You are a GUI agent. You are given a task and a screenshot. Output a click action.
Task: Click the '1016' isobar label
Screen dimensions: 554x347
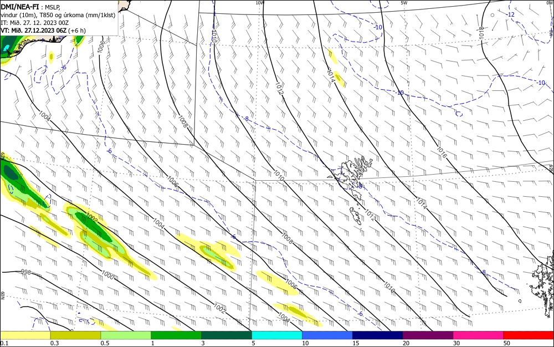point(442,152)
